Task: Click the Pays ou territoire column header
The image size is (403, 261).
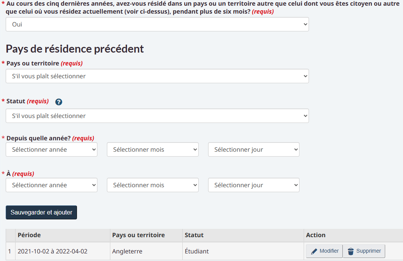Action: [138, 235]
